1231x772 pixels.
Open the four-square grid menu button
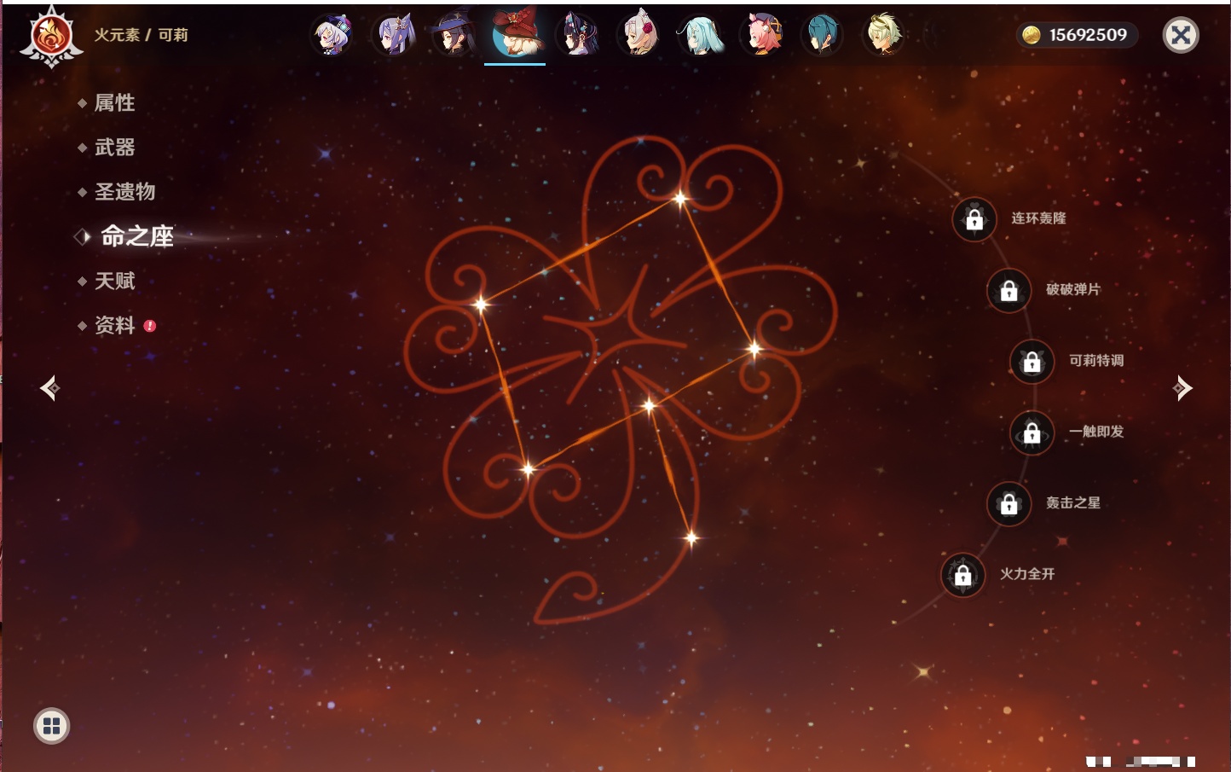(x=51, y=726)
